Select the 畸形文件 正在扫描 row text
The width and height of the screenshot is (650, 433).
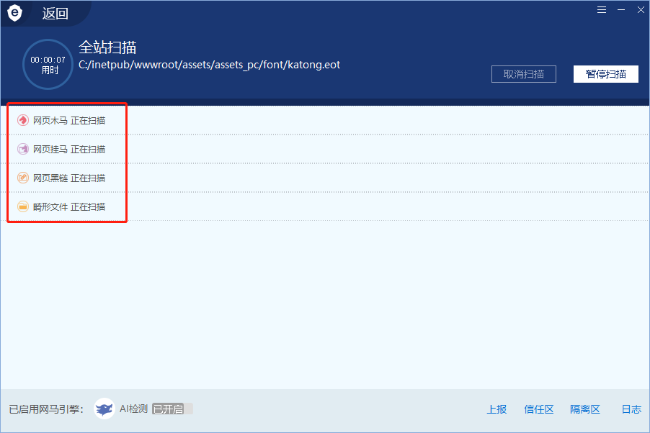point(69,206)
